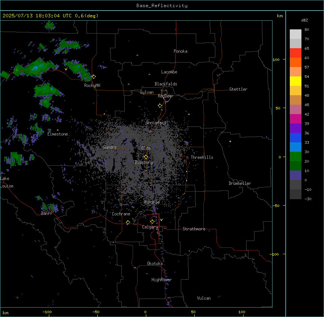Image resolution: width=324 pixels, height=317 pixels.
Task: Click the 80 value on the dBZ legend
Action: [307, 30]
